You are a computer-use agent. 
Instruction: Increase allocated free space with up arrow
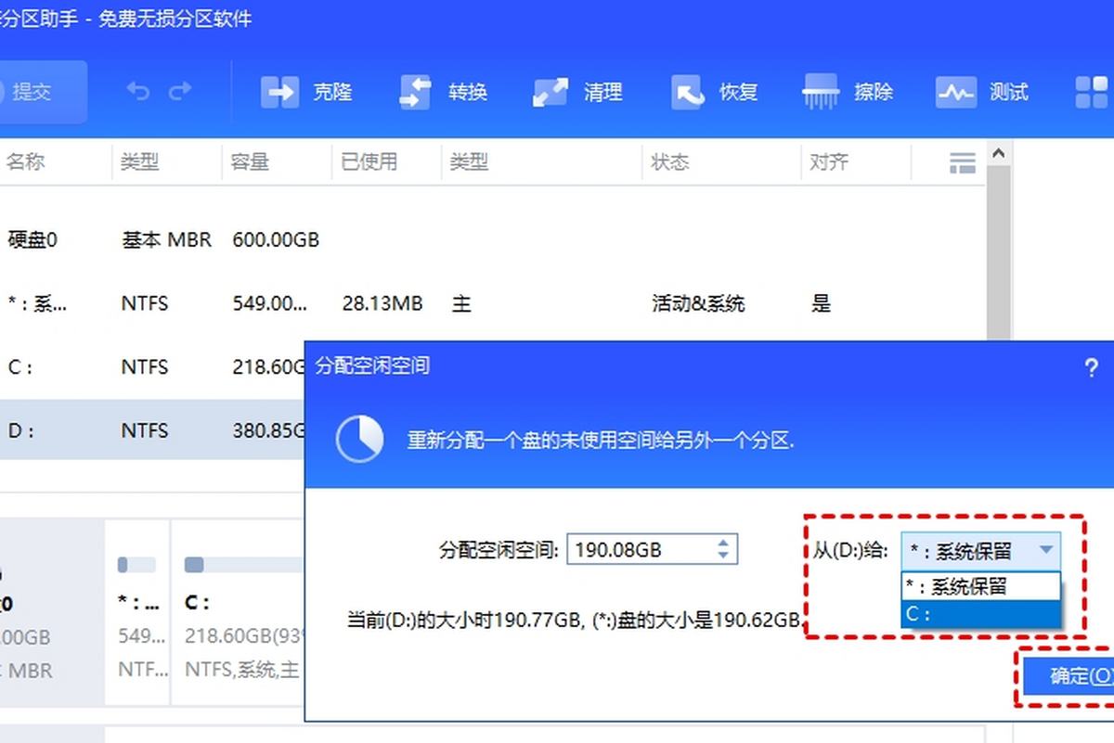723,542
